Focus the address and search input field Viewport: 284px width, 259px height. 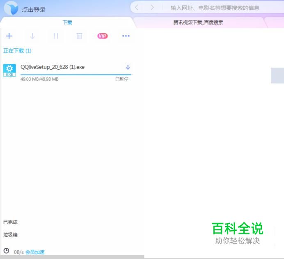215,8
